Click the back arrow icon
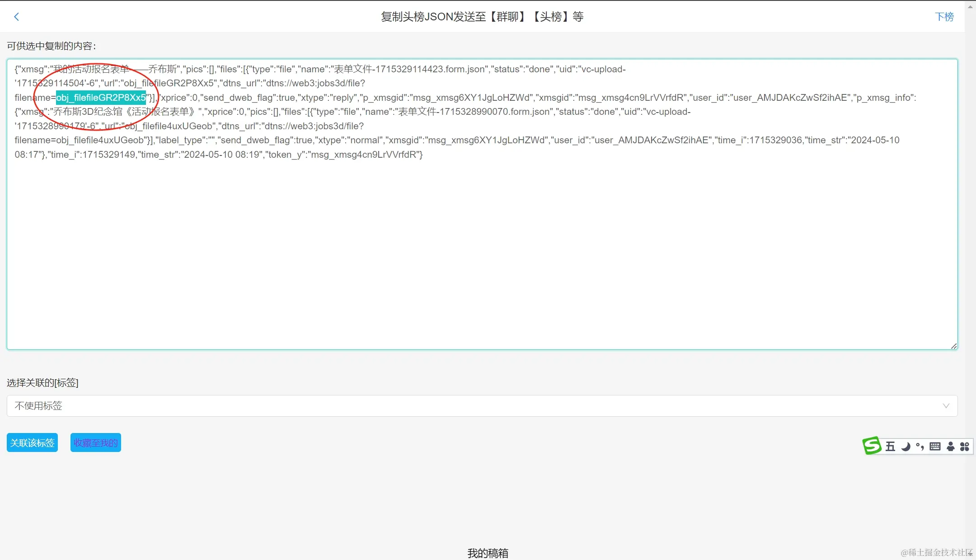This screenshot has width=976, height=560. pyautogui.click(x=17, y=17)
